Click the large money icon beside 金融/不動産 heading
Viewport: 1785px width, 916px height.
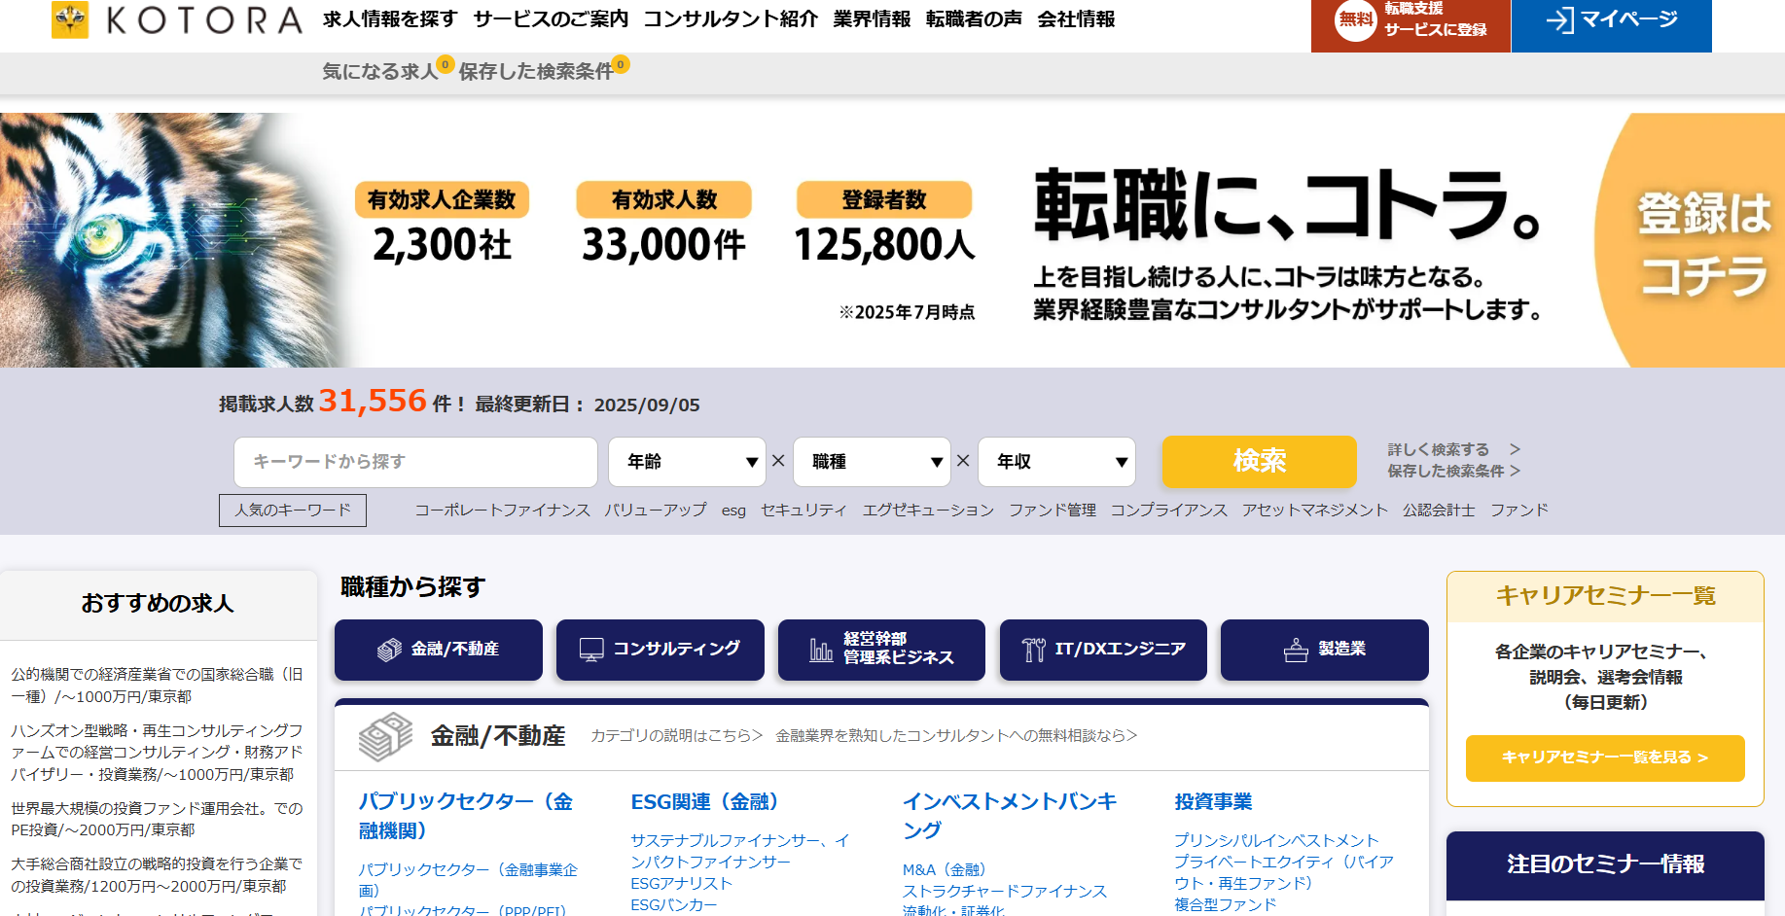(x=385, y=736)
